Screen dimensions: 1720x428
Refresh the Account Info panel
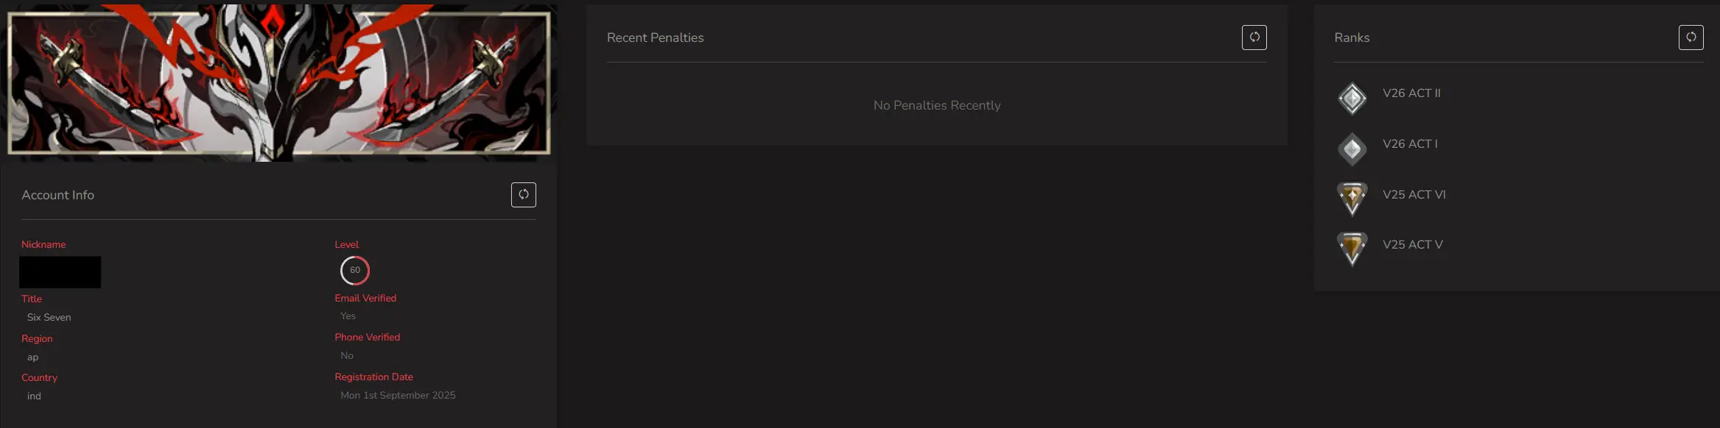(523, 195)
